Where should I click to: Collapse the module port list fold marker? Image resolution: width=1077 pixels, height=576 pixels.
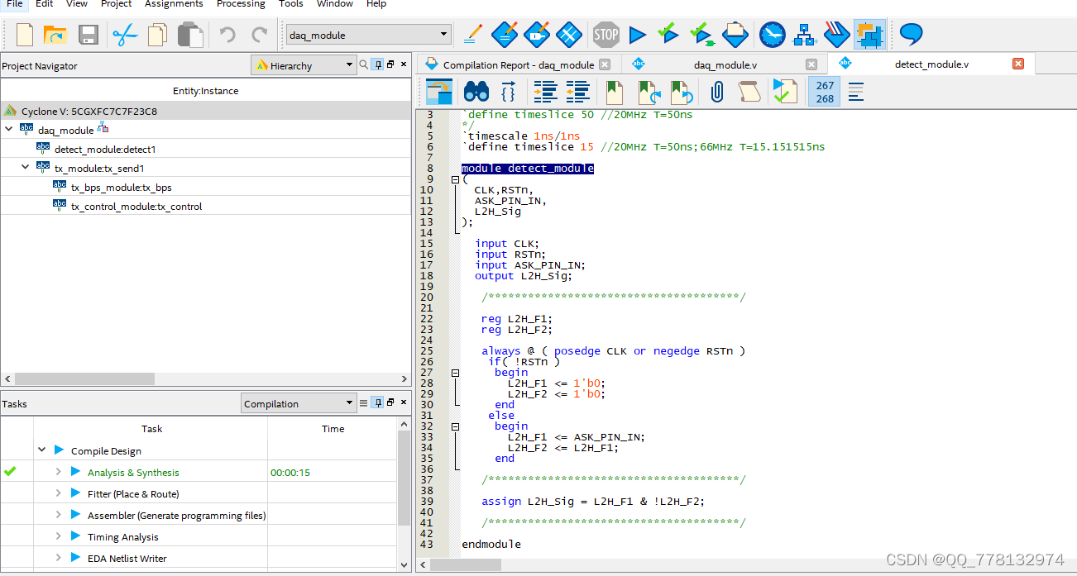pos(455,179)
